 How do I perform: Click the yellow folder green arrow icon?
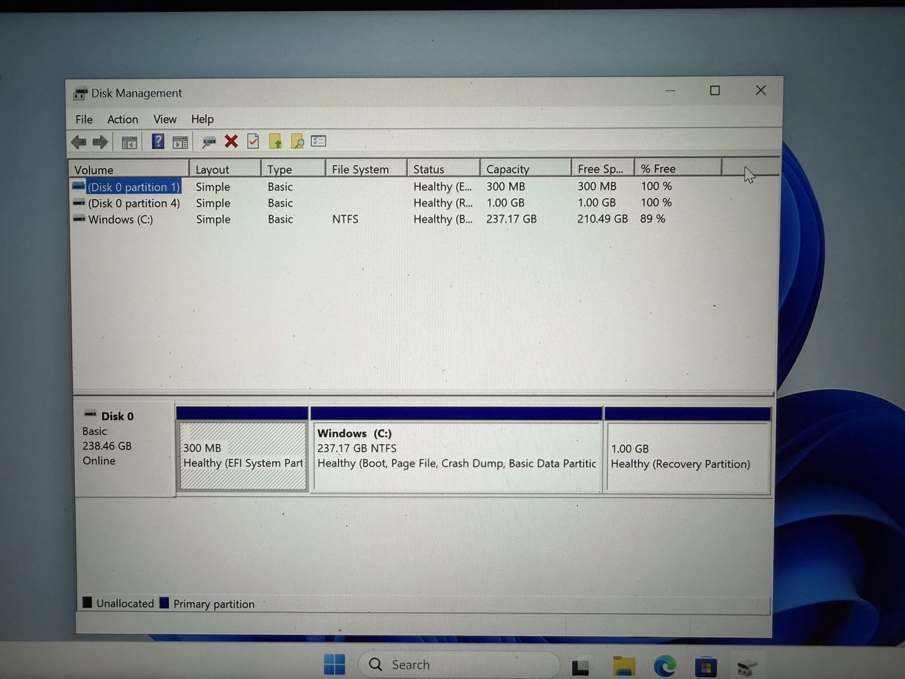click(275, 141)
